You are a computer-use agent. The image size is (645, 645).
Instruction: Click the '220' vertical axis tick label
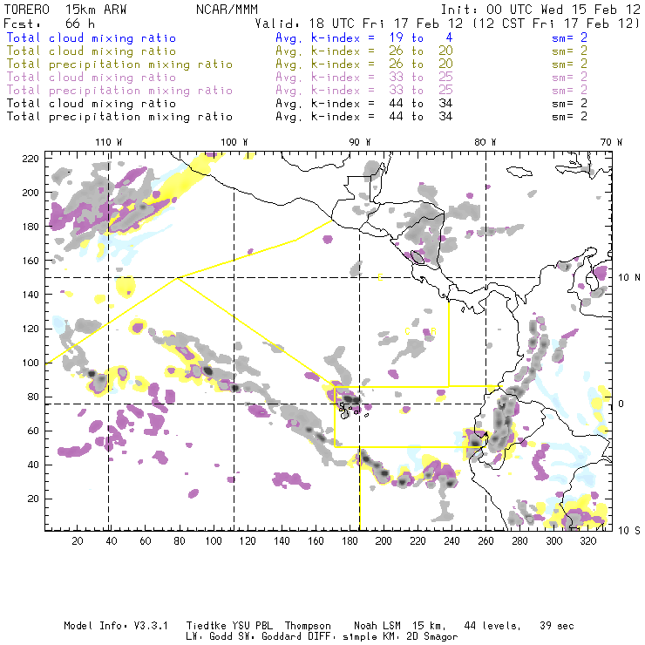coord(30,159)
